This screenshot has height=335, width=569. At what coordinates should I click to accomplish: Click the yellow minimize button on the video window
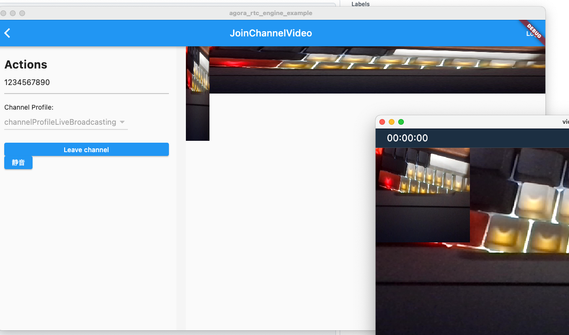392,121
